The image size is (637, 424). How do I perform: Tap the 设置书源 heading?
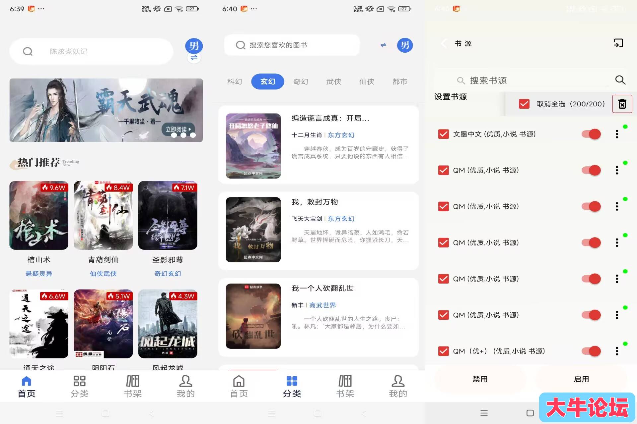(x=451, y=97)
